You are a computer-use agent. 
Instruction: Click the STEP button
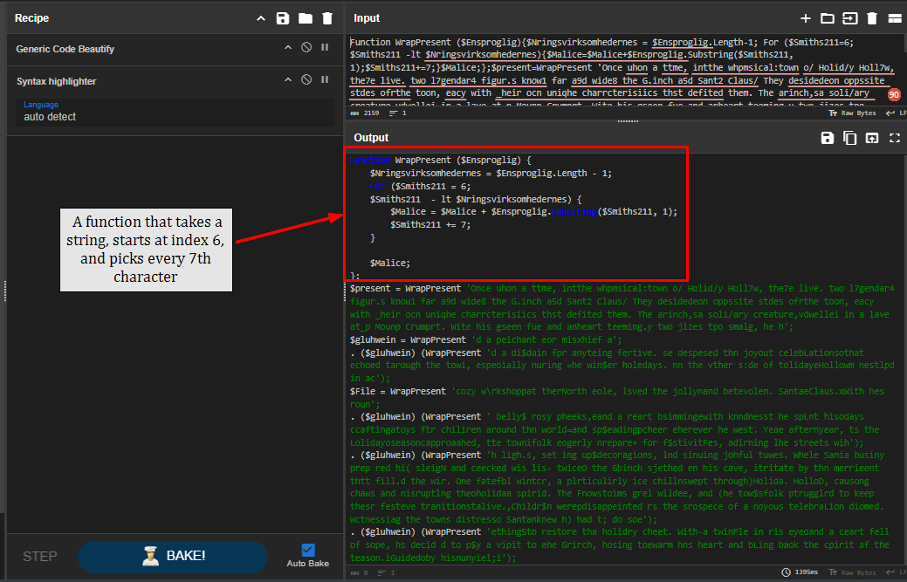[x=40, y=557]
